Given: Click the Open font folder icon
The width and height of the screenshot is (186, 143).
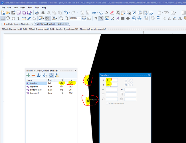Looking at the screenshot, I should tap(8, 13).
